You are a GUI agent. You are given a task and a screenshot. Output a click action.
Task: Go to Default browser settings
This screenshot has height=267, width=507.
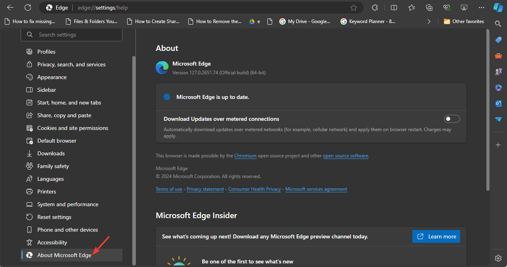(x=72, y=141)
